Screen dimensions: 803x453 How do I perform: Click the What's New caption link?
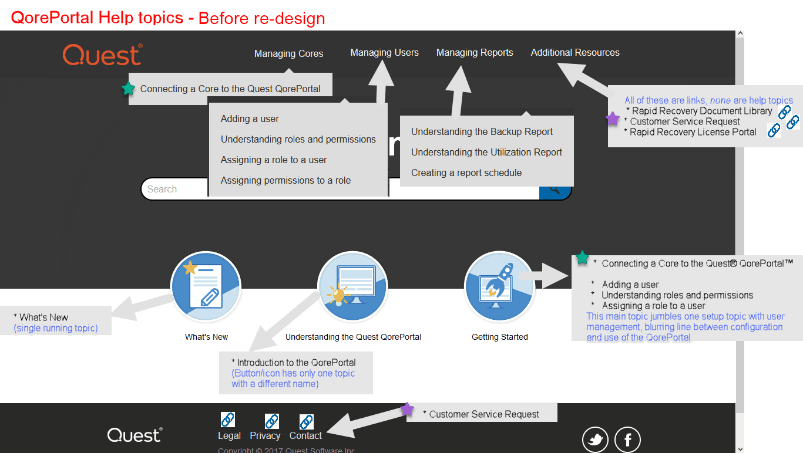click(206, 337)
